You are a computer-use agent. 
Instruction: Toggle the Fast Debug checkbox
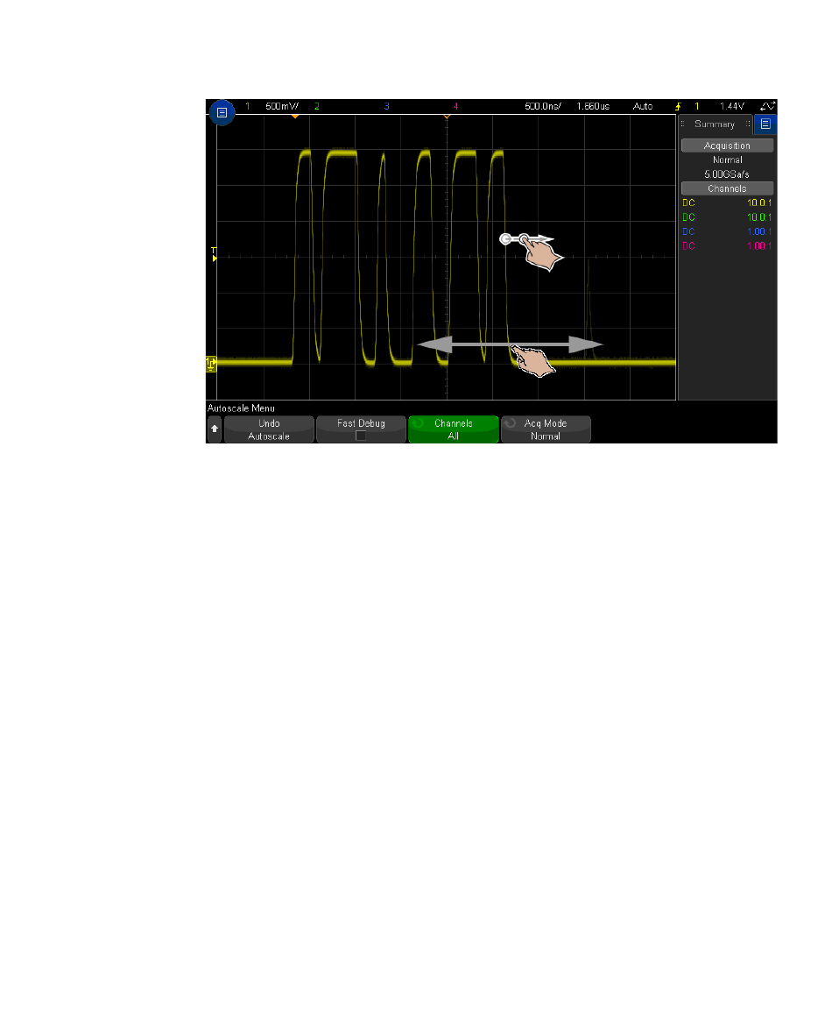361,436
